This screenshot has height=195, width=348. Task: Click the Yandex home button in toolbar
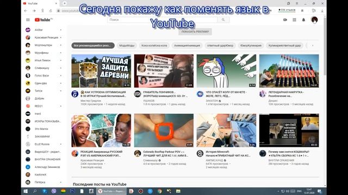(42, 11)
